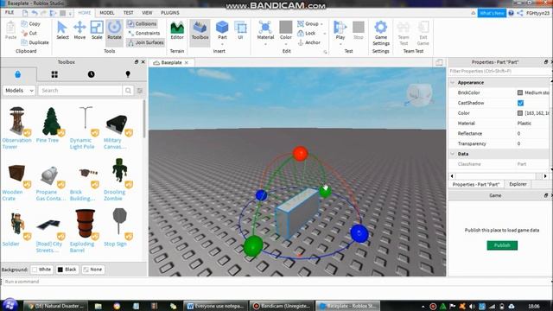553x311 pixels.
Task: Open Toolbox search filter options
Action: [x=140, y=91]
